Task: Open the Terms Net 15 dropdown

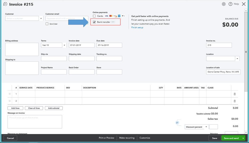Action: (x=64, y=45)
